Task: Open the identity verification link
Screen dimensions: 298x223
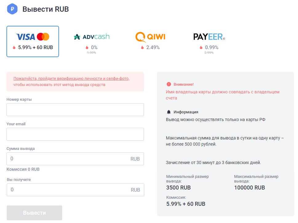Action: coord(71,79)
